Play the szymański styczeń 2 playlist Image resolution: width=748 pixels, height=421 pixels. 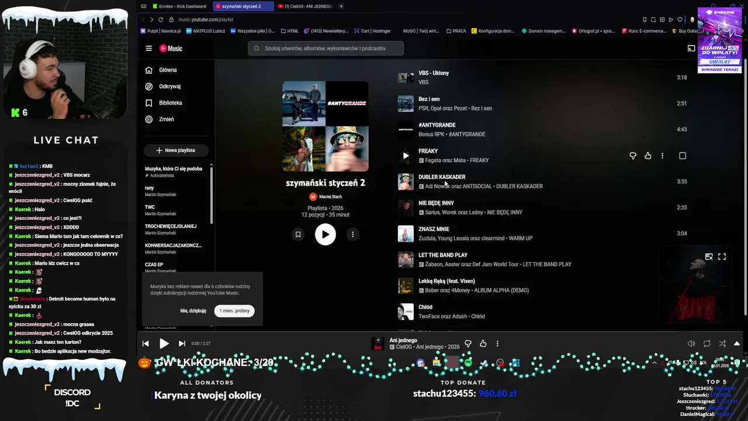click(x=325, y=234)
